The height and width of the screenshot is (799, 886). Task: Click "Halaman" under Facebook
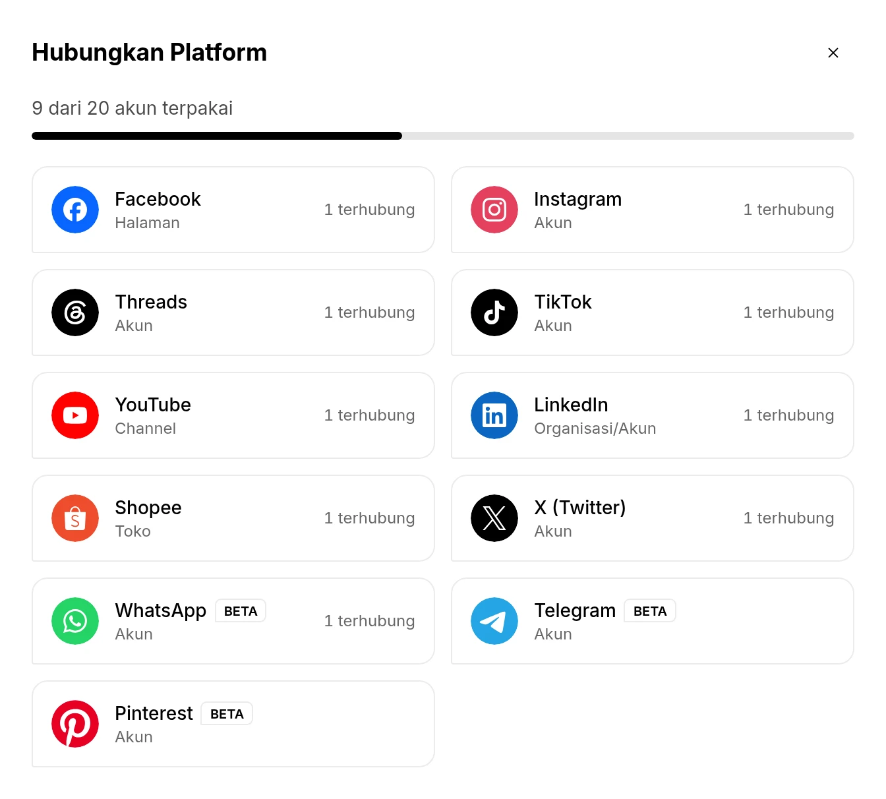147,223
